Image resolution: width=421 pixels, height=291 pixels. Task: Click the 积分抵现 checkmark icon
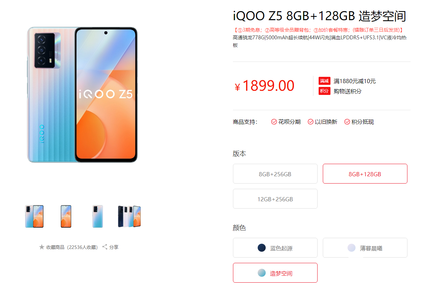coord(347,122)
